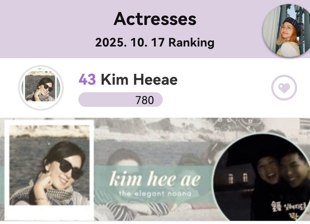
Task: Click the Actresses category title
Action: [x=155, y=19]
